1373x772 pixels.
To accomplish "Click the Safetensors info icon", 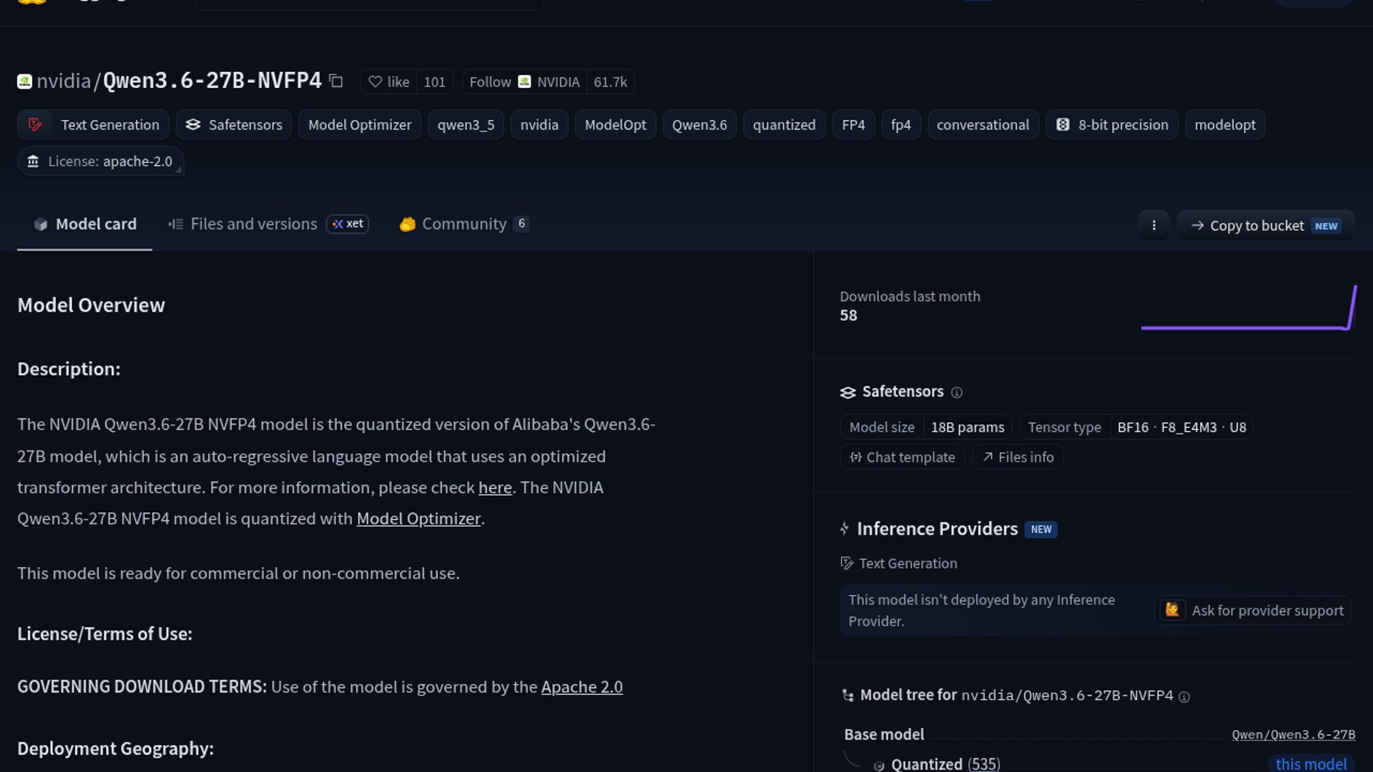I will [x=957, y=392].
